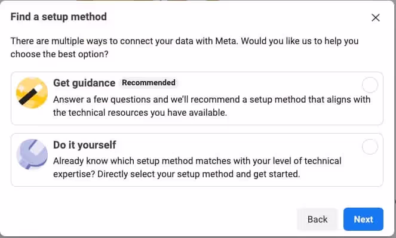This screenshot has width=396, height=238.
Task: Click the 'Already know which setup method' line
Action: (x=197, y=161)
